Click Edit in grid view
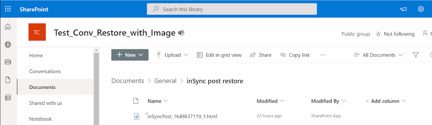Image resolution: width=432 pixels, height=125 pixels. (219, 55)
